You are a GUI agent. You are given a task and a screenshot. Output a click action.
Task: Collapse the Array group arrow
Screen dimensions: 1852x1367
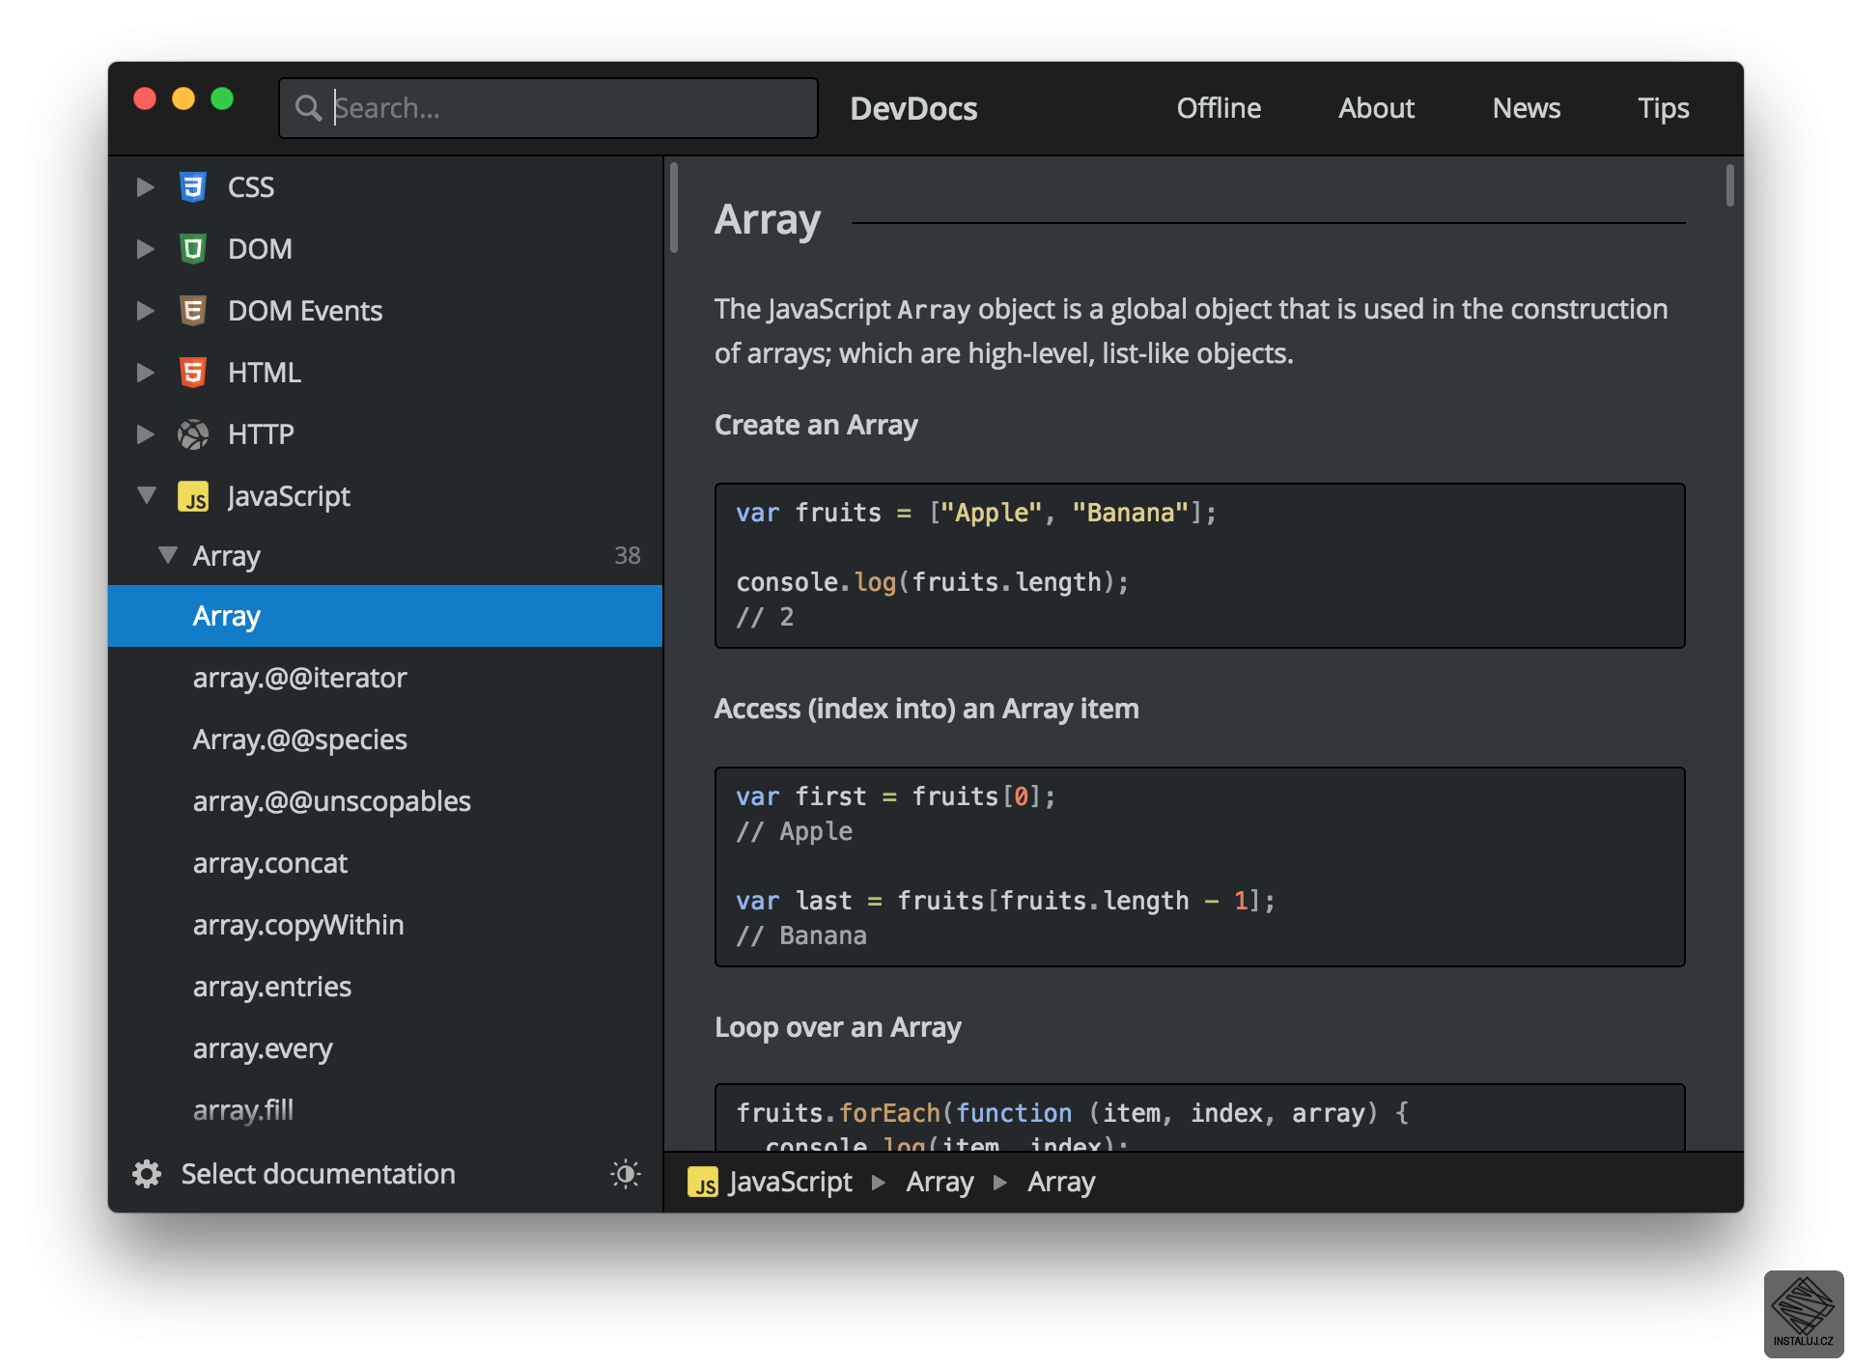(x=168, y=555)
